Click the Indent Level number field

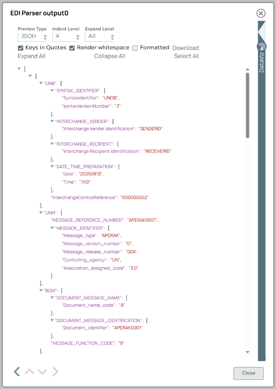pos(66,36)
